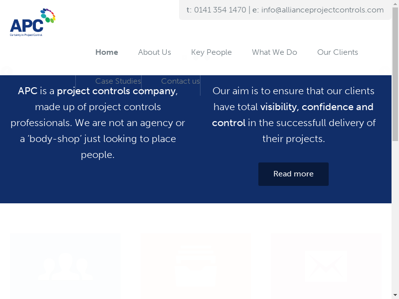Navigate to Case Studies
The image size is (399, 299).
click(118, 81)
